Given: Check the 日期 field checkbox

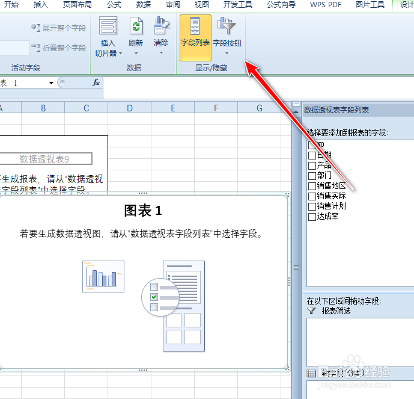Looking at the screenshot, I should pyautogui.click(x=312, y=155).
